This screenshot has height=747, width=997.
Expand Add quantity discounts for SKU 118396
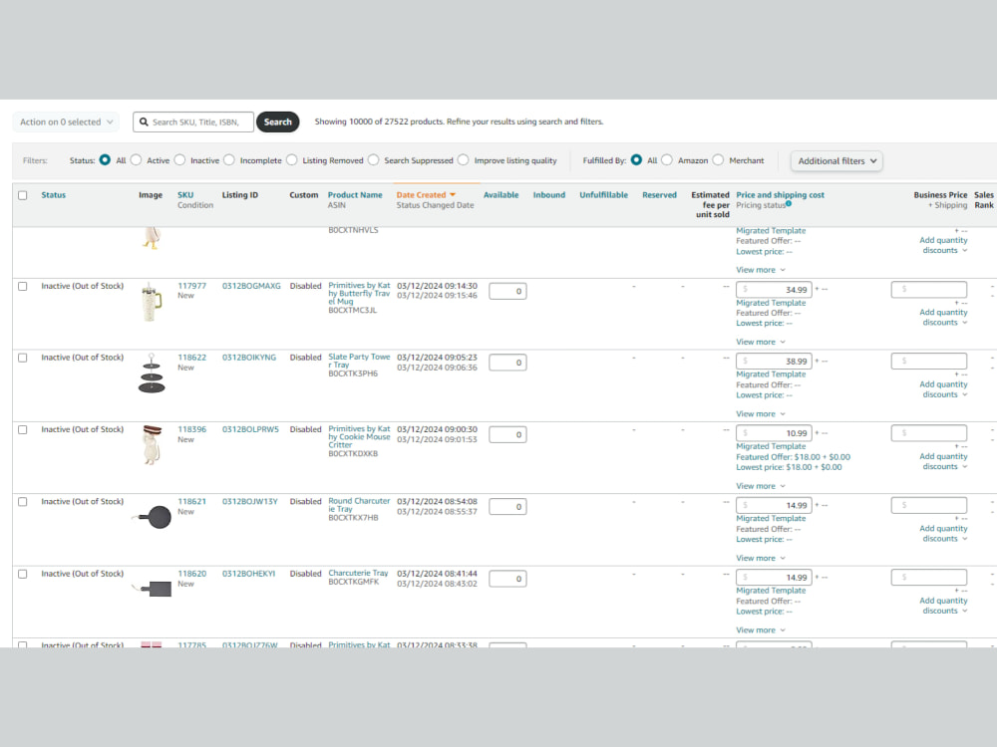coord(943,462)
